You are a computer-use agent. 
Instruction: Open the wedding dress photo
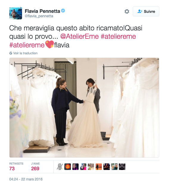pyautogui.click(x=84, y=108)
